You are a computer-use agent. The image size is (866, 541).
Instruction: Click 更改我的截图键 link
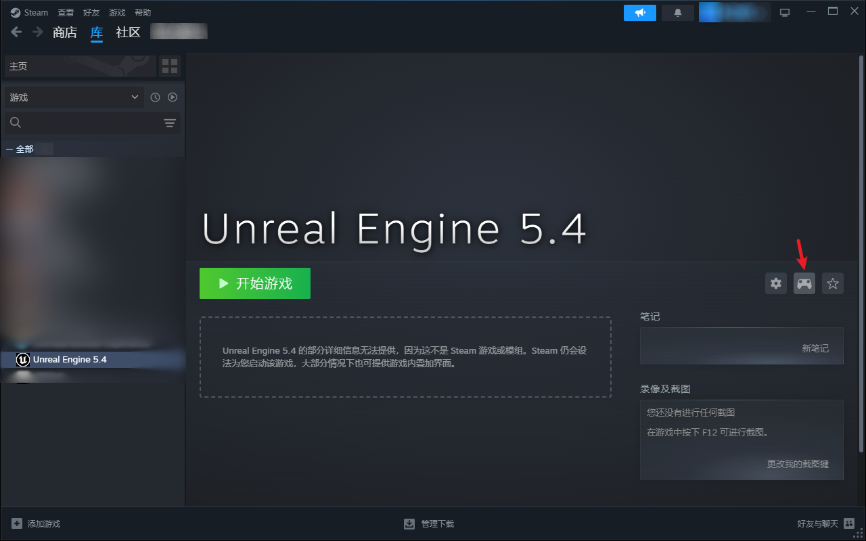798,464
